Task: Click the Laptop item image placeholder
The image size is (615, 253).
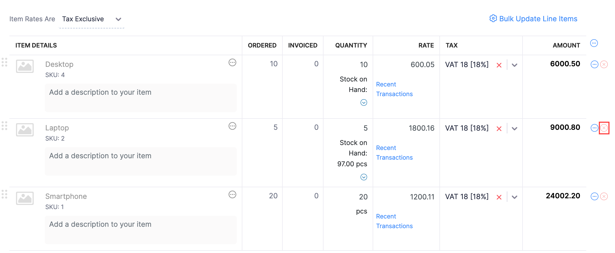Action: click(25, 130)
